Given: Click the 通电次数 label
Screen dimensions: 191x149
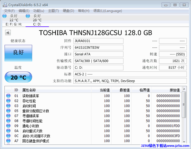Looking at the screenshot, I should click(150, 61).
